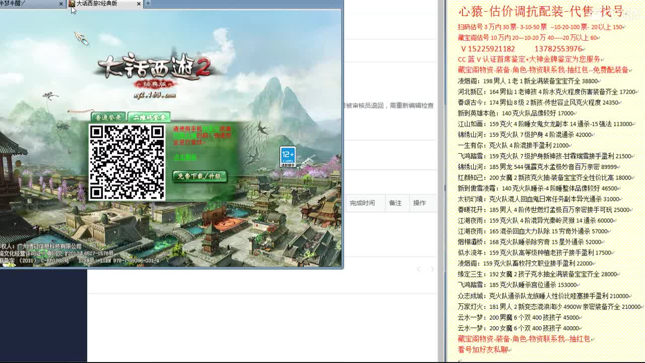The height and width of the screenshot is (363, 645).
Task: Open the 12+ CADPA age rating icon
Action: point(288,157)
